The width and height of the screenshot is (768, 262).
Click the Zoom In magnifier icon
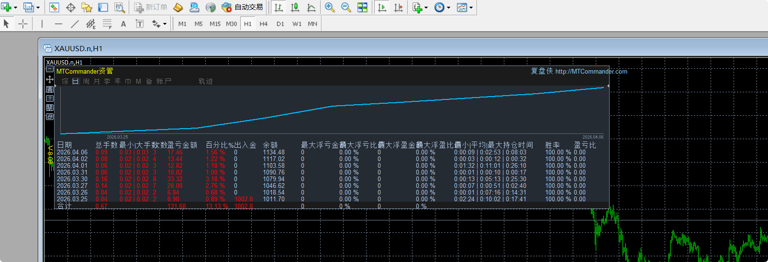[329, 7]
